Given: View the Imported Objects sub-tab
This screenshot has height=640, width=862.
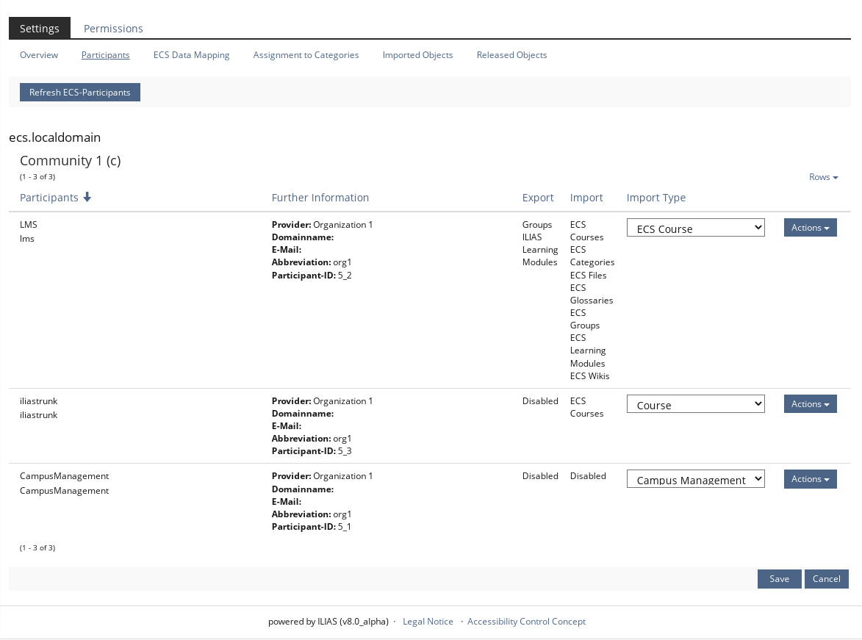Looking at the screenshot, I should pyautogui.click(x=417, y=55).
